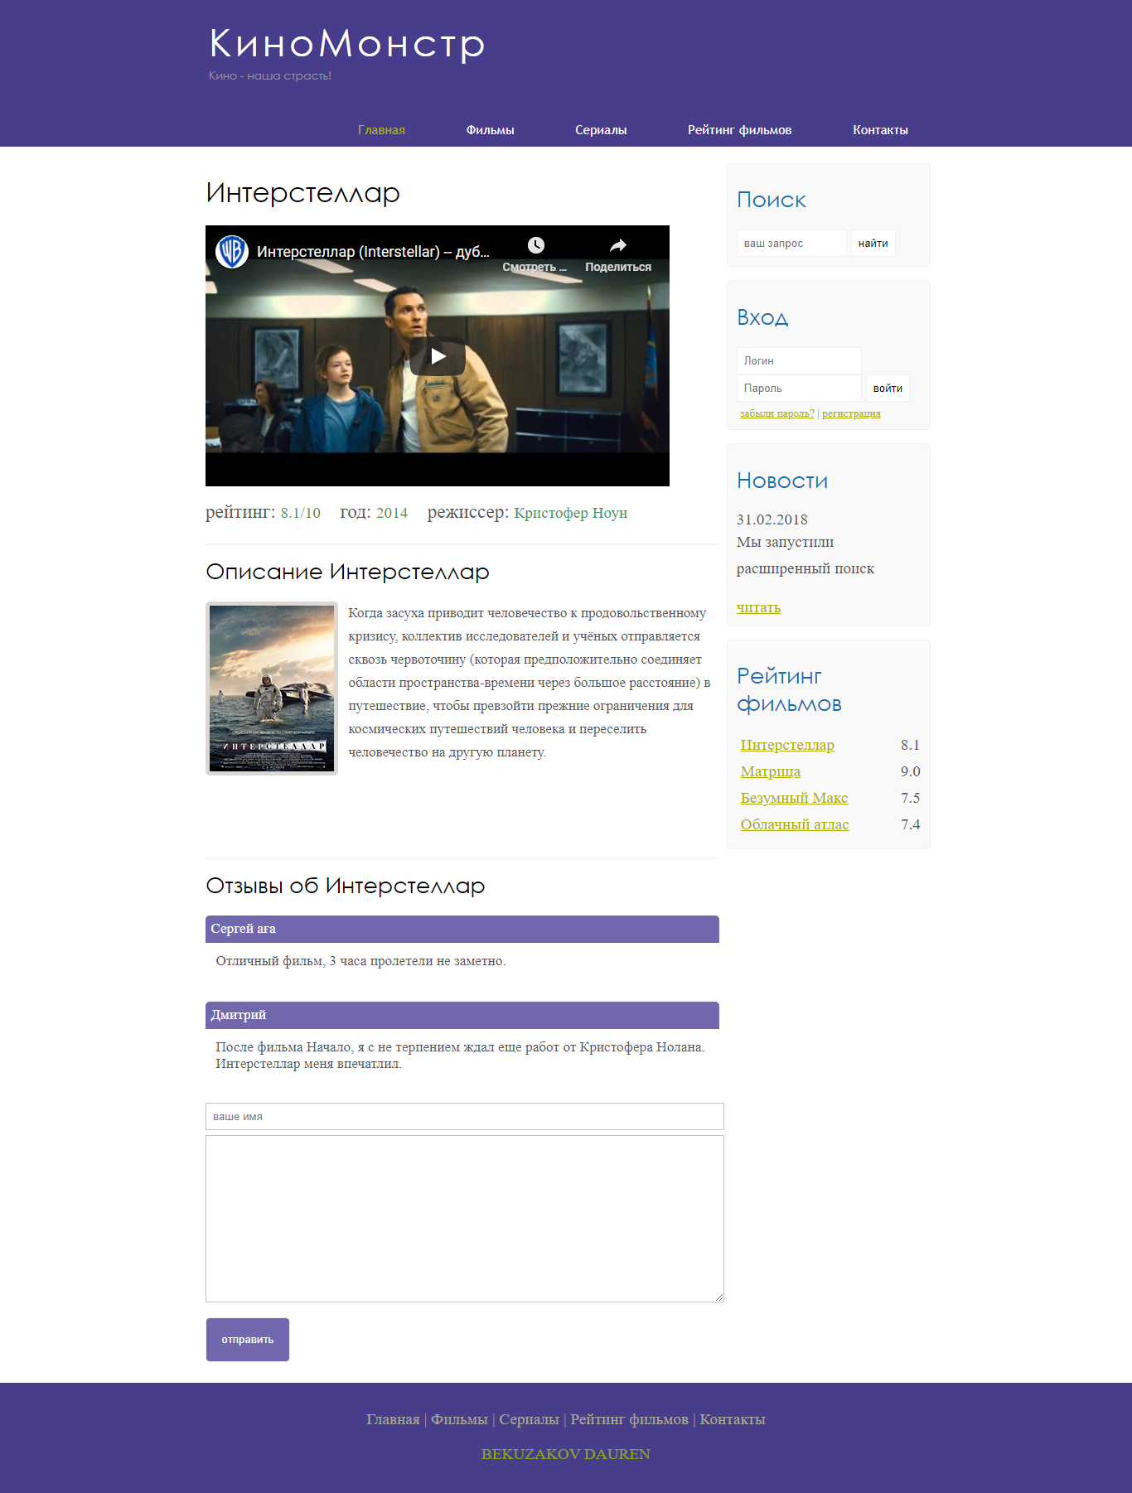
Task: Click the войти login button
Action: coord(888,389)
